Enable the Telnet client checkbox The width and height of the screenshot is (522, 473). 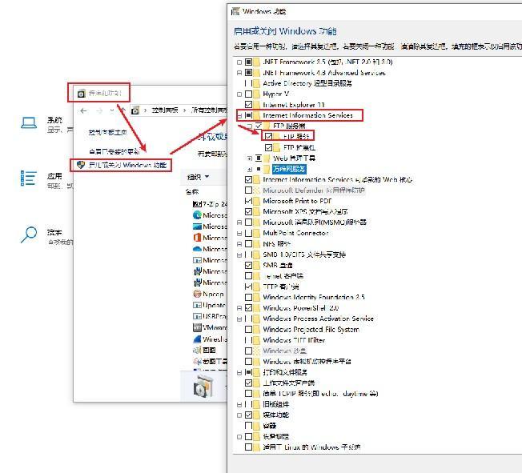pos(248,276)
